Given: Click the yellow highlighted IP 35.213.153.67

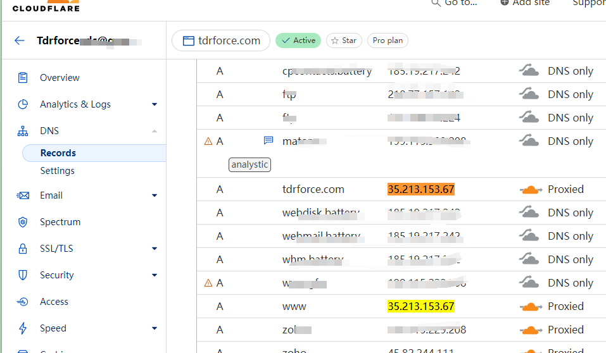Looking at the screenshot, I should [420, 306].
